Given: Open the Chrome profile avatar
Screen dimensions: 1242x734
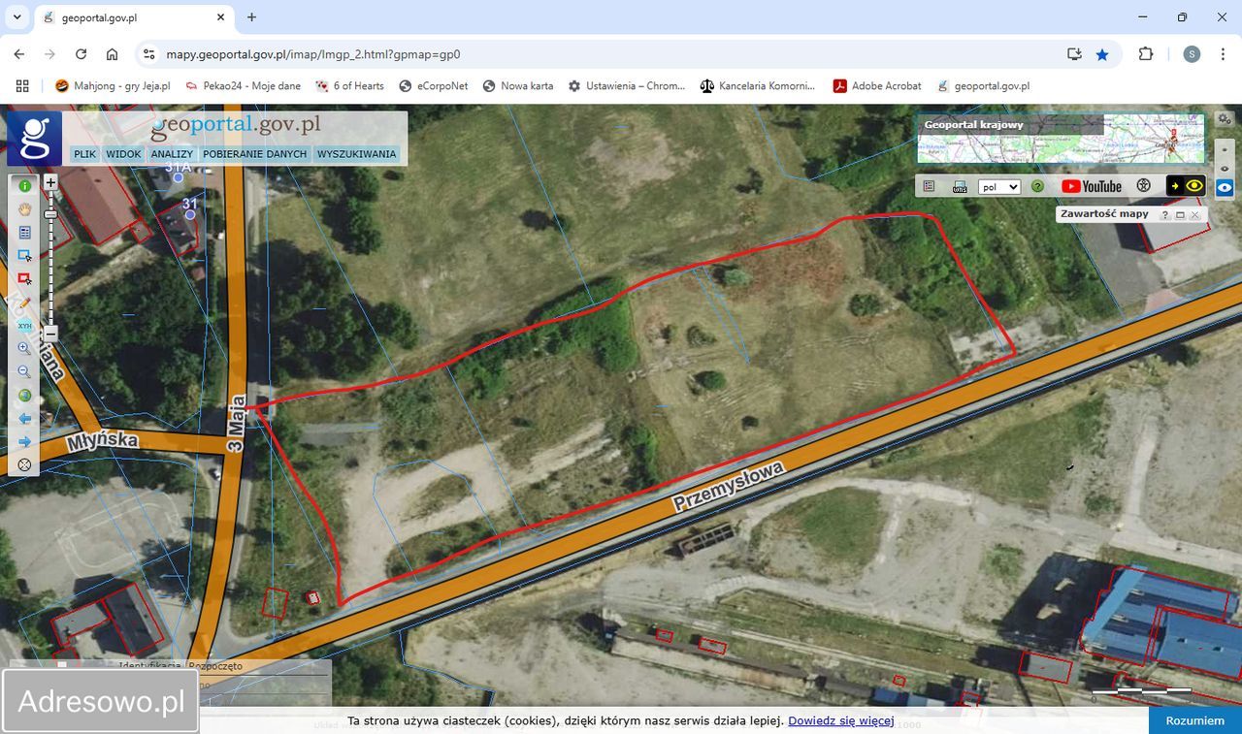Looking at the screenshot, I should tap(1192, 54).
